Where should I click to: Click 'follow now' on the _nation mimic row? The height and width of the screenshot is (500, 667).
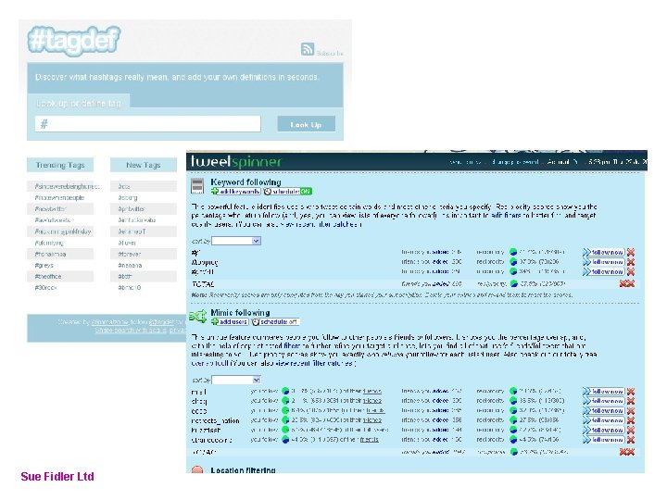(604, 420)
